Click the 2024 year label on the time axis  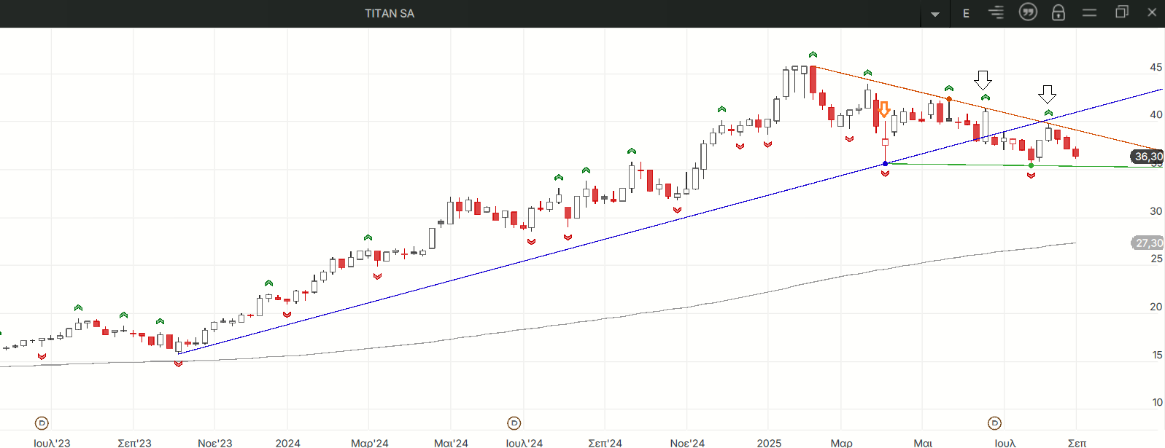(288, 442)
